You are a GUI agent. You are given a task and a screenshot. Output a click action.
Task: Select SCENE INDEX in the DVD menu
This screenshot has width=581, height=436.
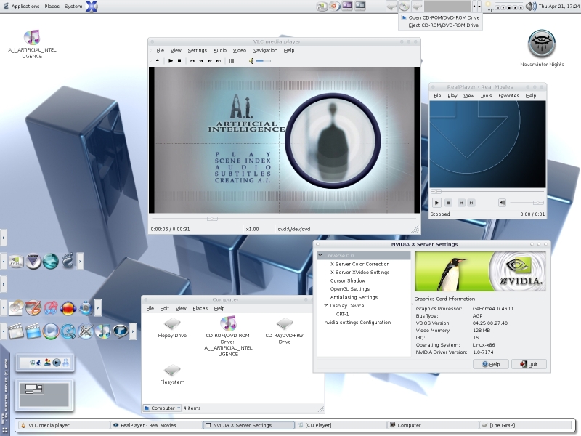click(x=243, y=161)
